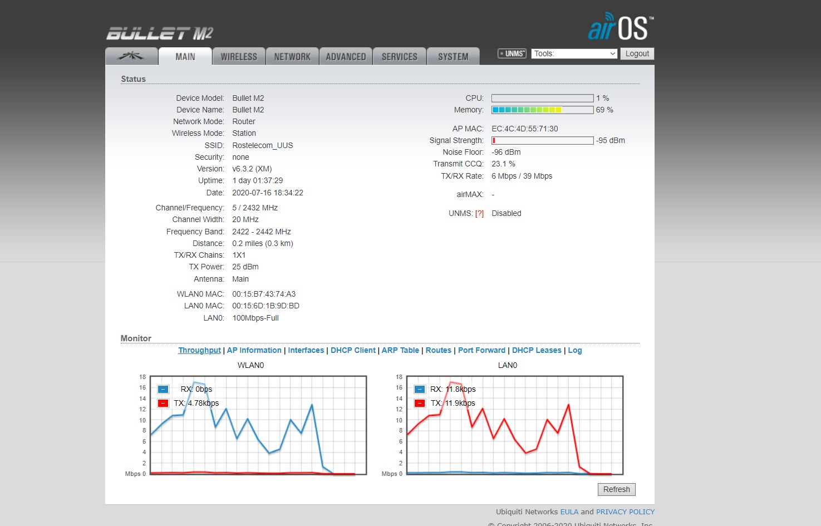The width and height of the screenshot is (821, 526).
Task: Switch to the WIRELESS tab
Action: tap(239, 56)
